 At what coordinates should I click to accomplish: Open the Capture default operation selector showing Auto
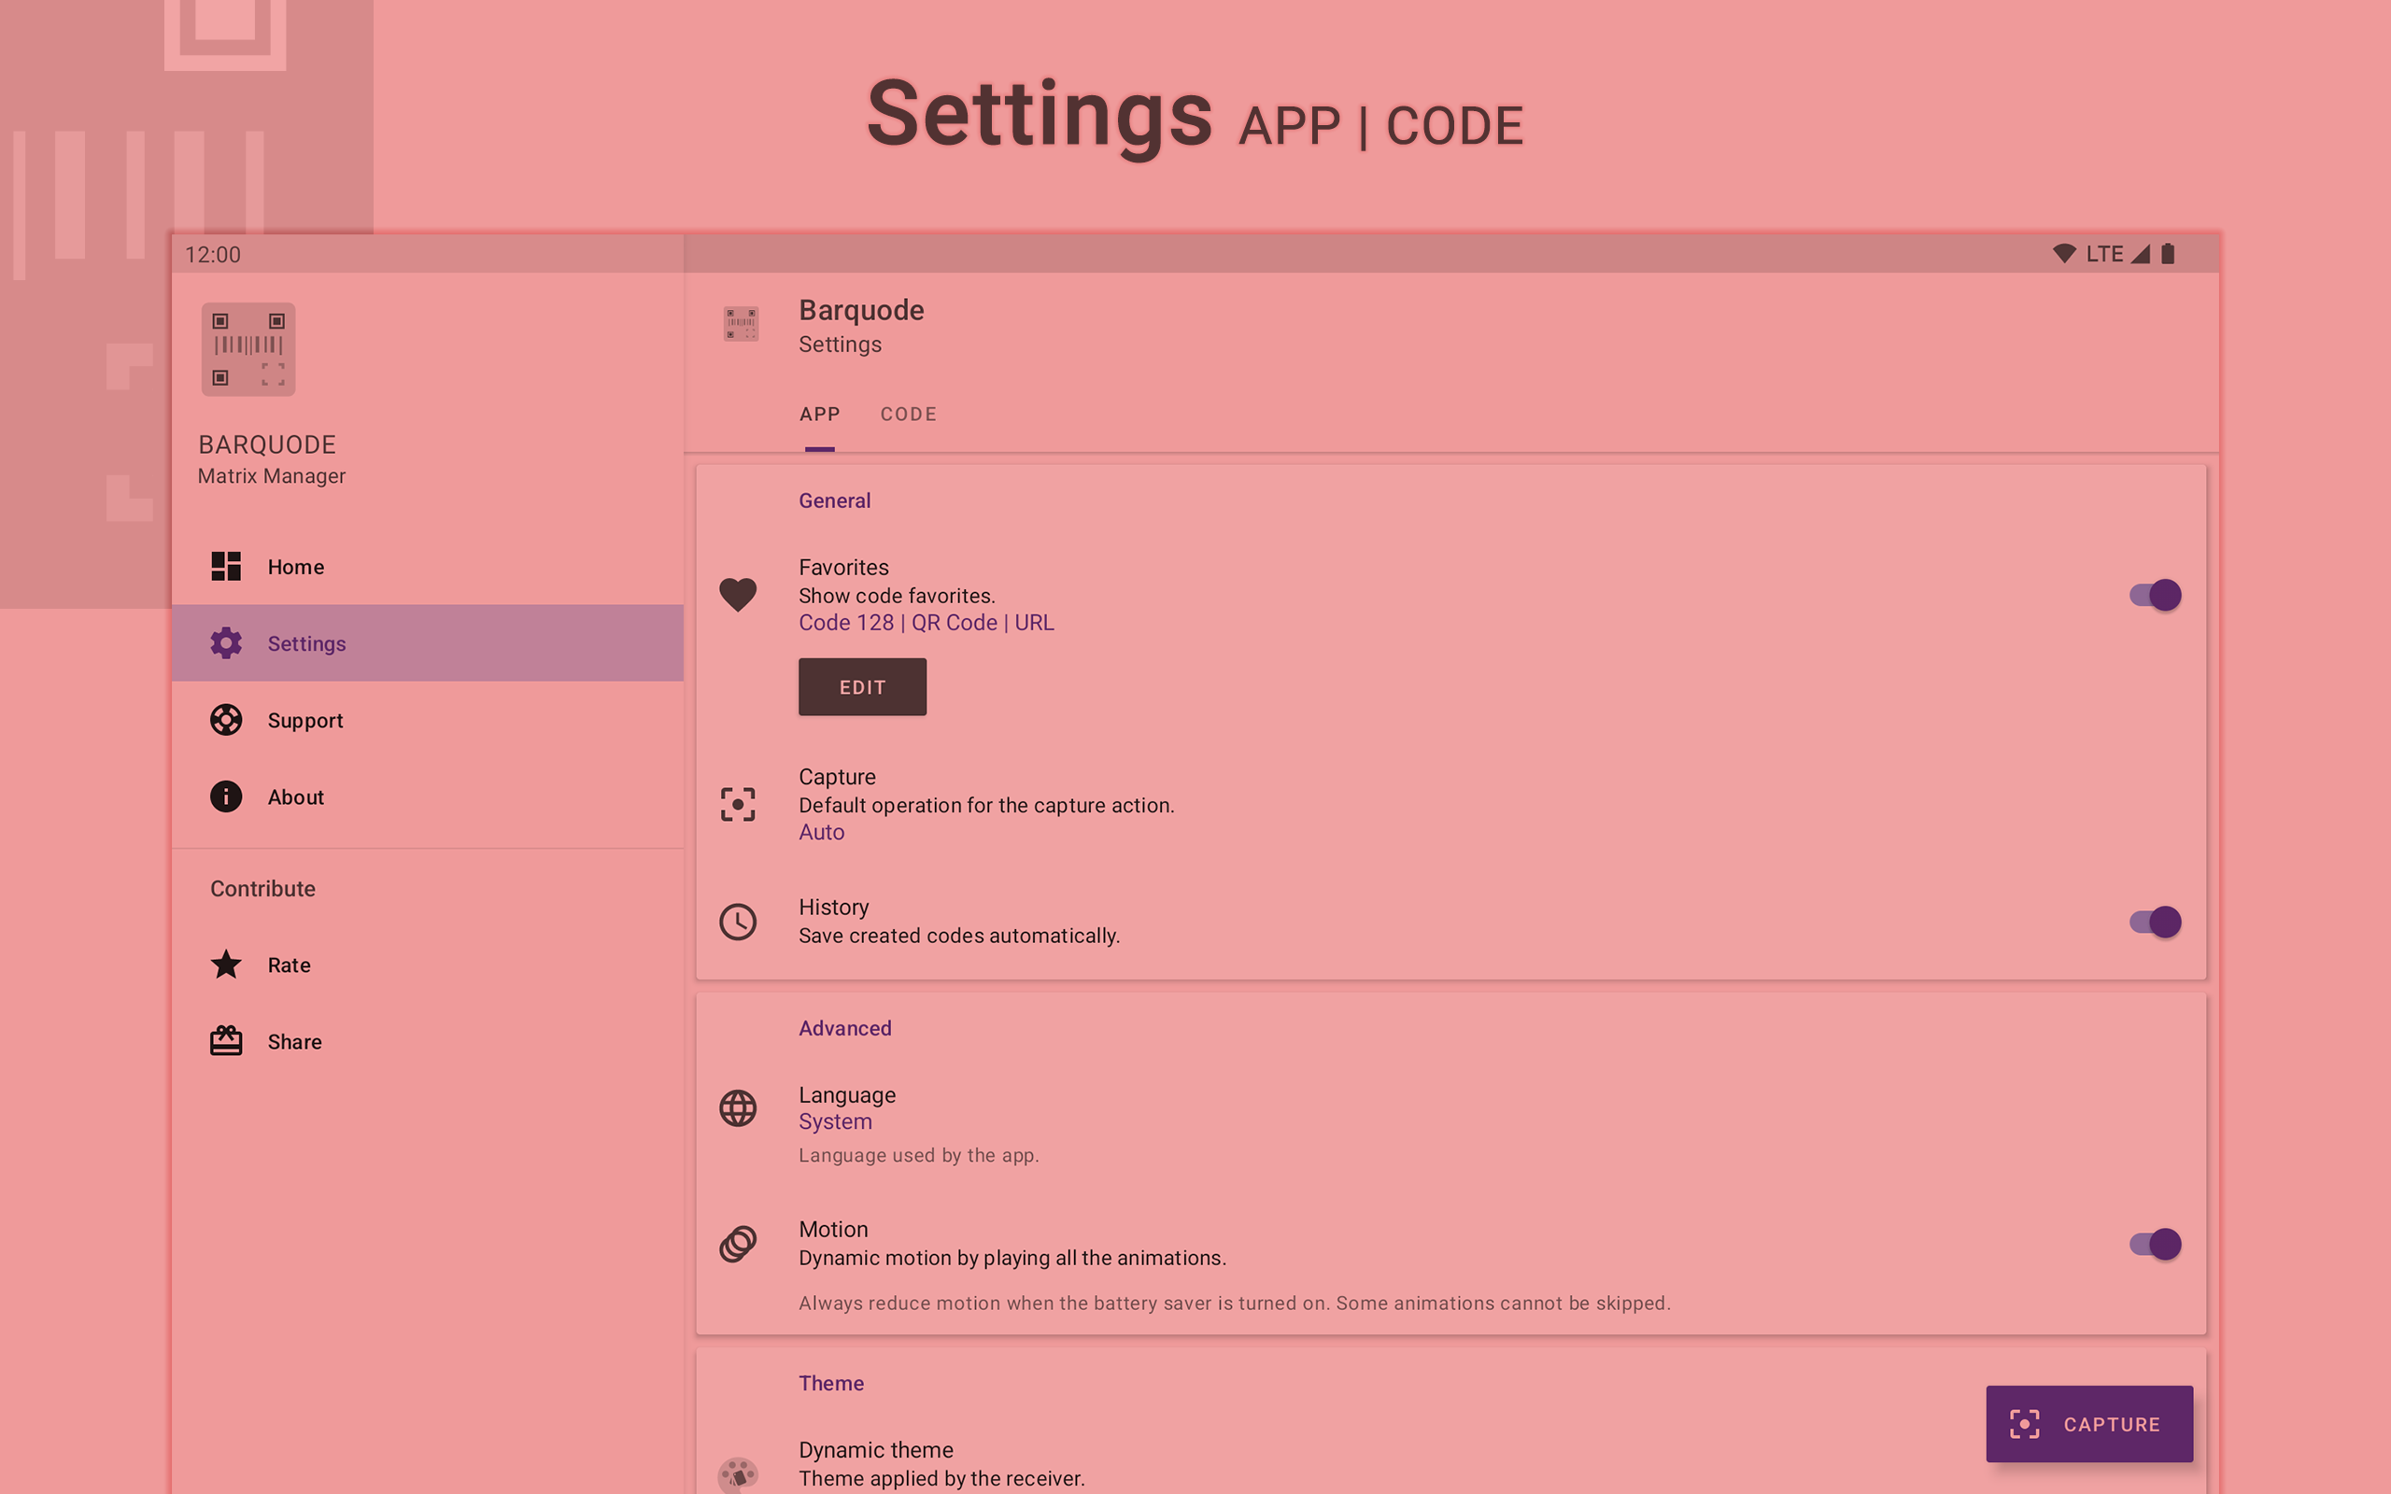821,831
